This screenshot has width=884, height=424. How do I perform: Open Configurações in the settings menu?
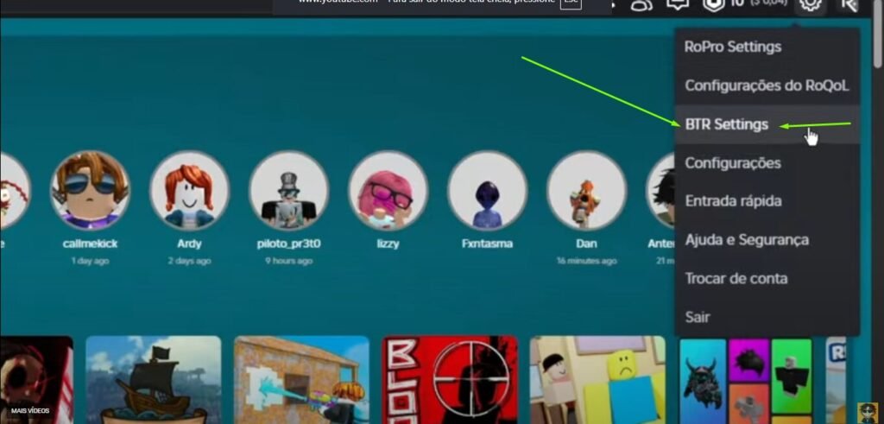(x=732, y=163)
